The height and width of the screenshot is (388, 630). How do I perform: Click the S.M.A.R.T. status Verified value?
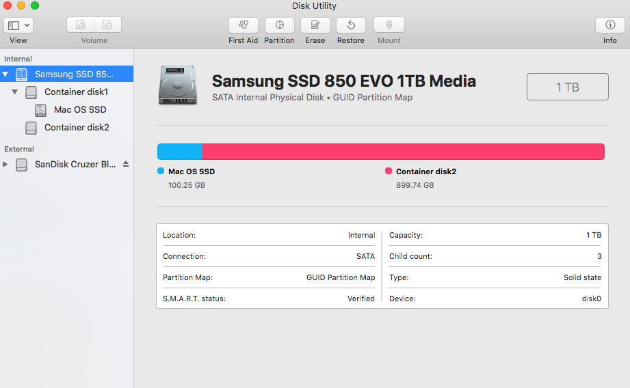(360, 299)
